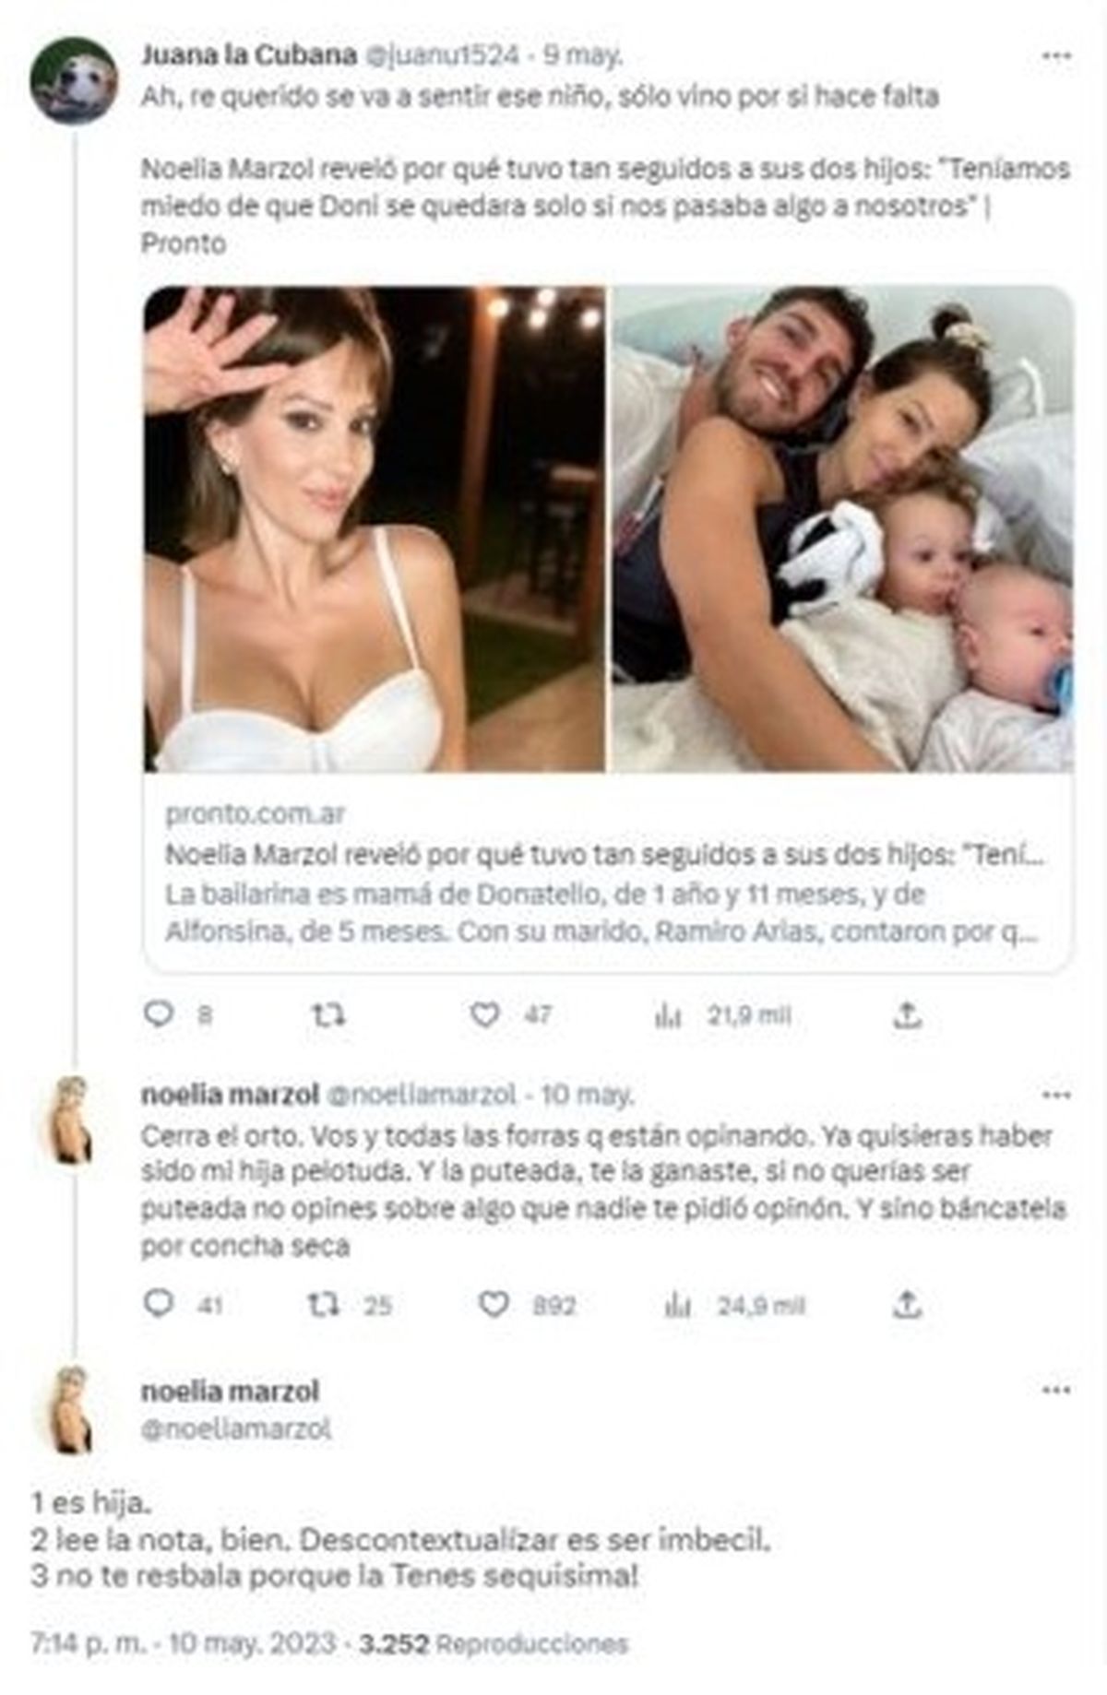The image size is (1107, 1695).
Task: Open more options on Juana la Cubana's tweet
Action: click(x=1056, y=57)
